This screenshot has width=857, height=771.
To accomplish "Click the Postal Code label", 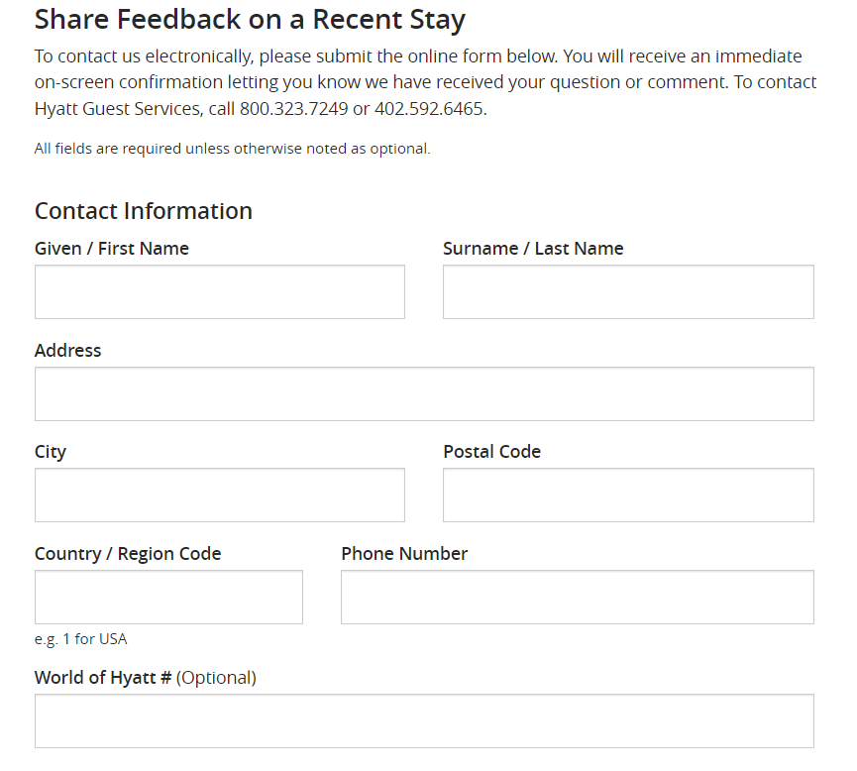I will coord(491,451).
